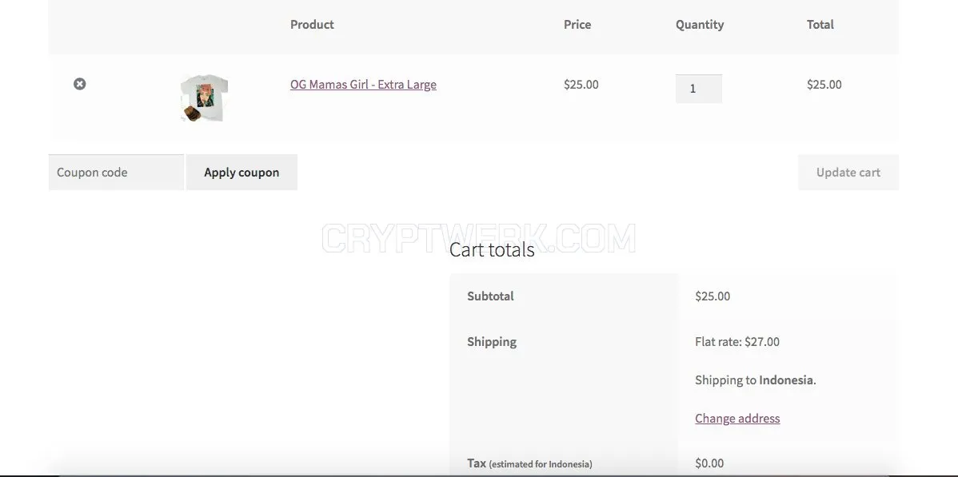Apply the coupon with Apply coupon button
The image size is (958, 477).
pyautogui.click(x=241, y=173)
